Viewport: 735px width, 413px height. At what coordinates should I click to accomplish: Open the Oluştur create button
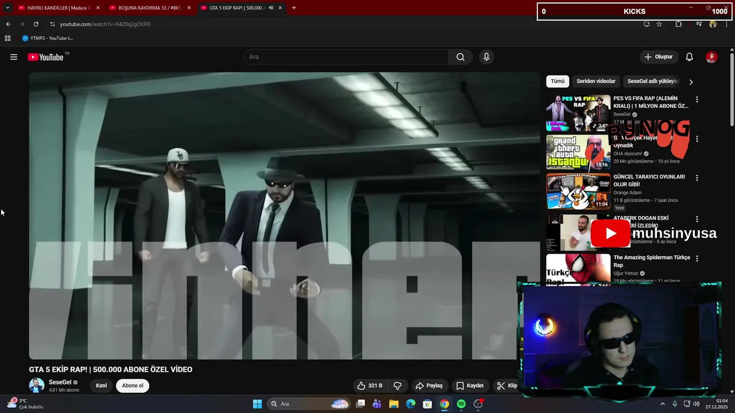point(659,57)
